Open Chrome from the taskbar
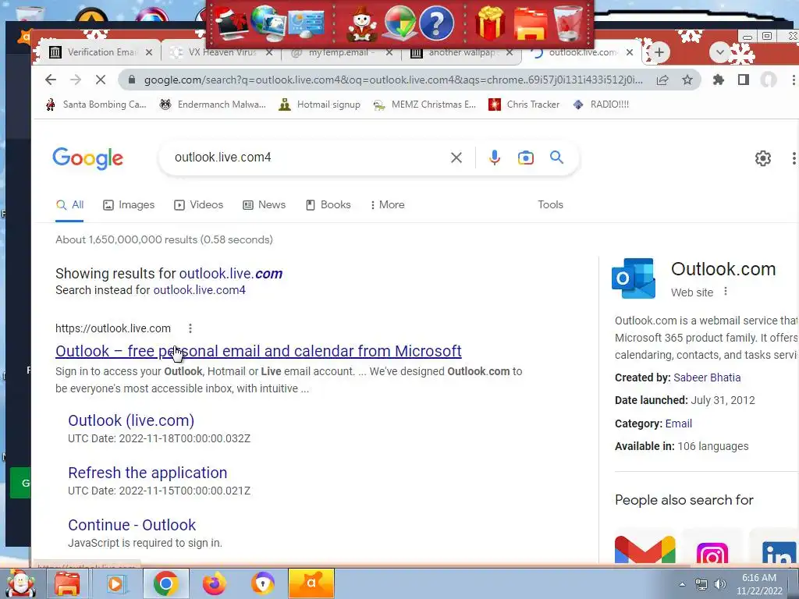 pos(165,583)
